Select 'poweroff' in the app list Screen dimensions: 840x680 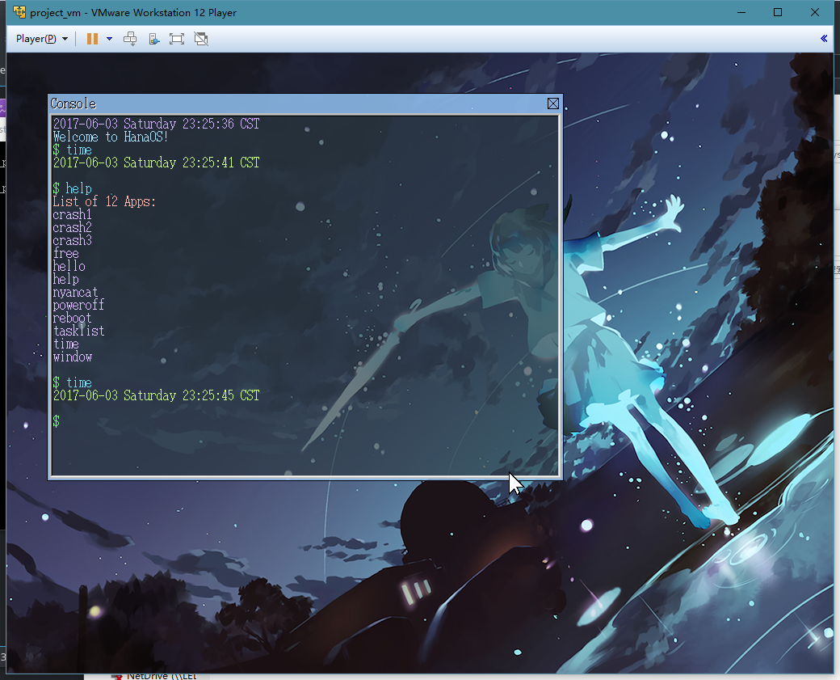tap(78, 305)
